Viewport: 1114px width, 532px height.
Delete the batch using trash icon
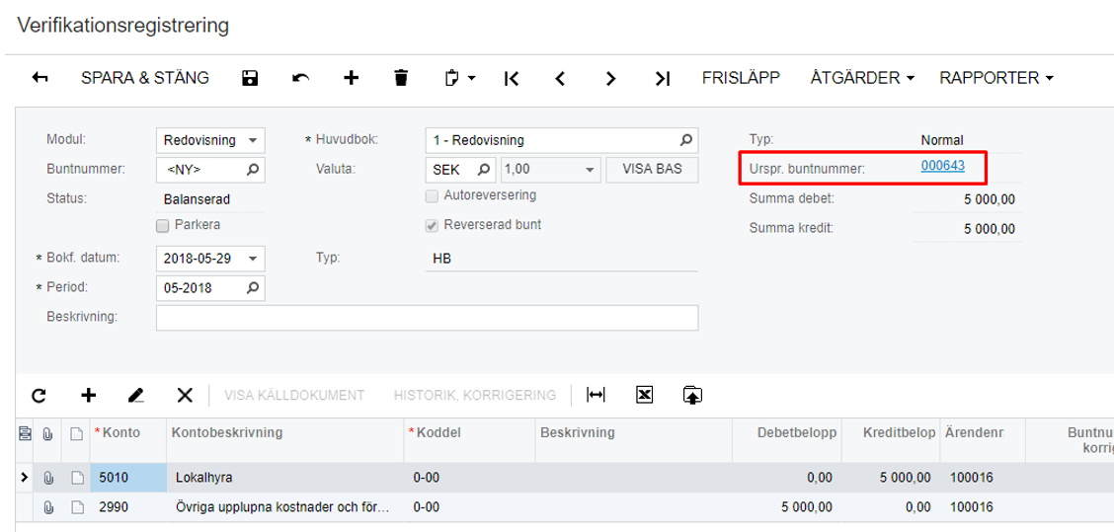tap(400, 79)
